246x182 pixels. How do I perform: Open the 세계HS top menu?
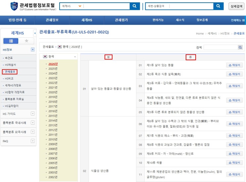pyautogui.click(x=87, y=20)
